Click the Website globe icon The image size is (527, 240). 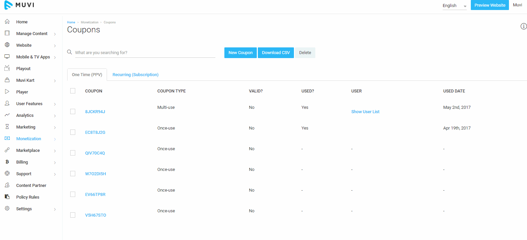(x=7, y=45)
